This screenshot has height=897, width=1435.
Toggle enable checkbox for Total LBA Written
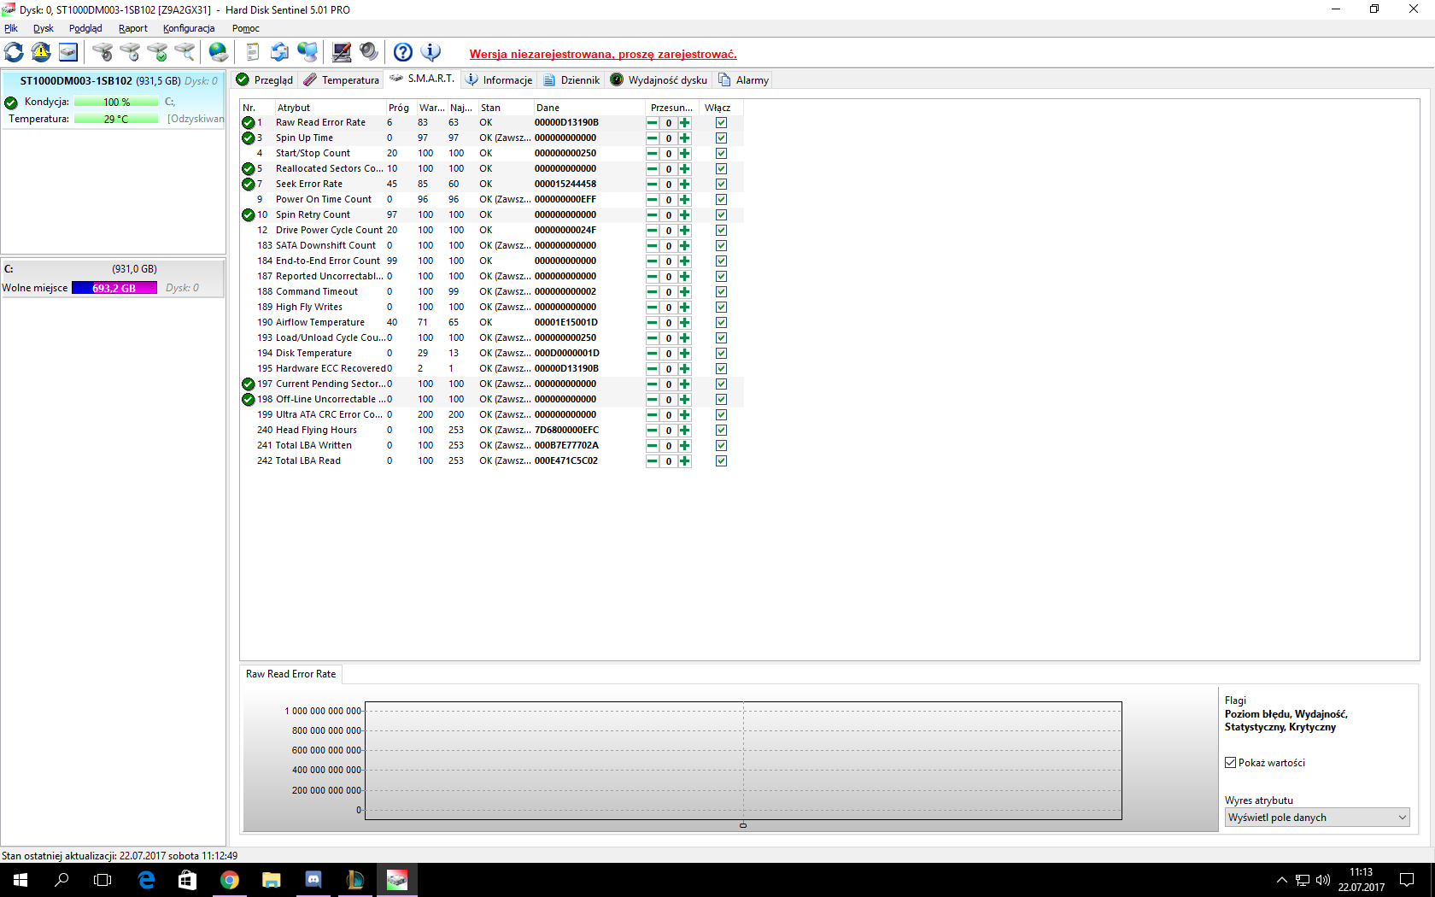tap(721, 446)
